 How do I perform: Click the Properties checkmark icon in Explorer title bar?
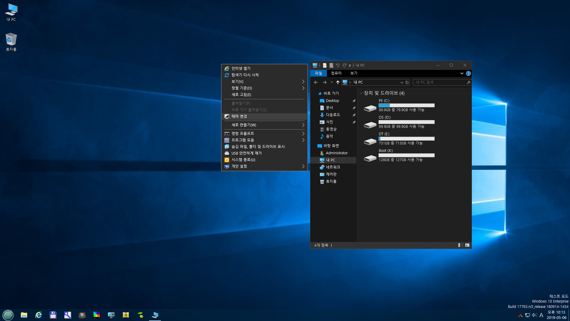325,65
